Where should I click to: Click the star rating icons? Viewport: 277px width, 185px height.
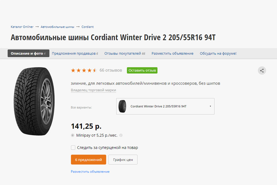pos(84,70)
